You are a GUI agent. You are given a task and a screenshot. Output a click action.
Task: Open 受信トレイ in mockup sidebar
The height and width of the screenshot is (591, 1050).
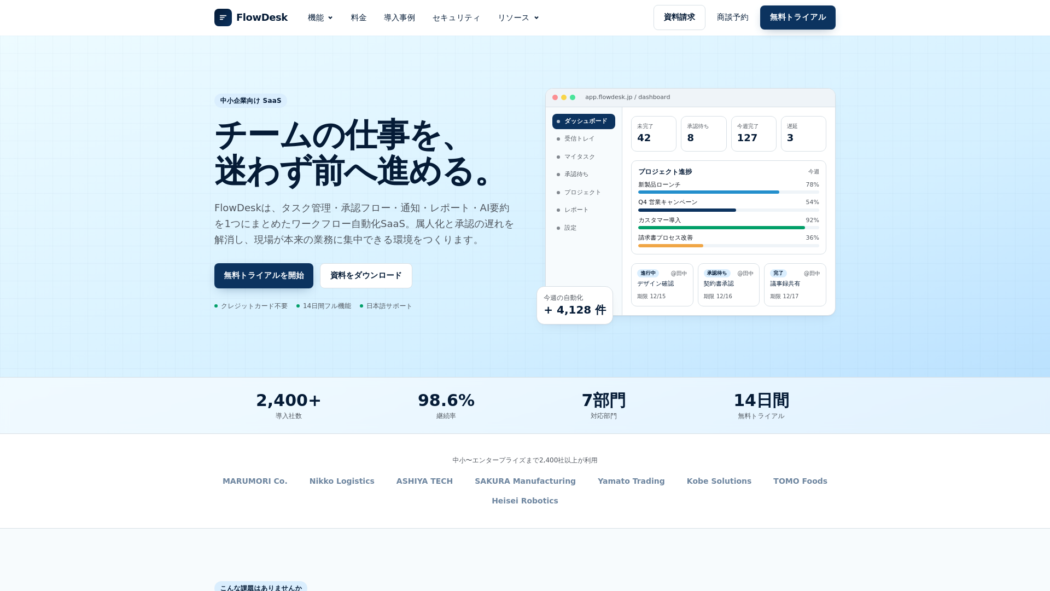click(584, 139)
